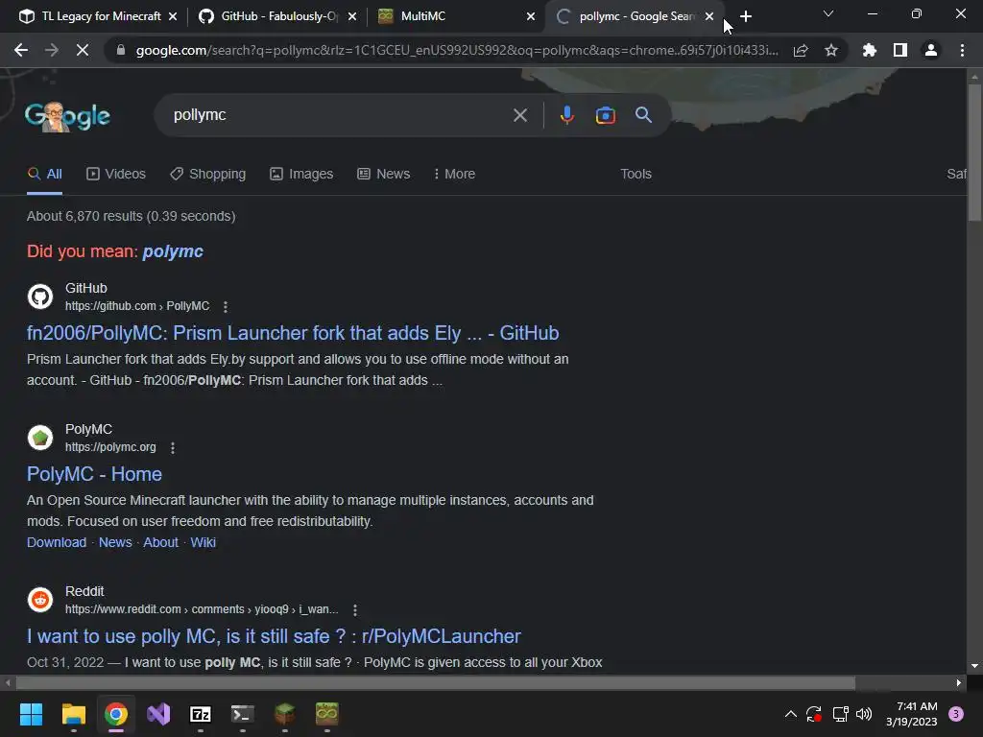Open Visual Studio from taskbar
The image size is (983, 737).
tap(158, 714)
